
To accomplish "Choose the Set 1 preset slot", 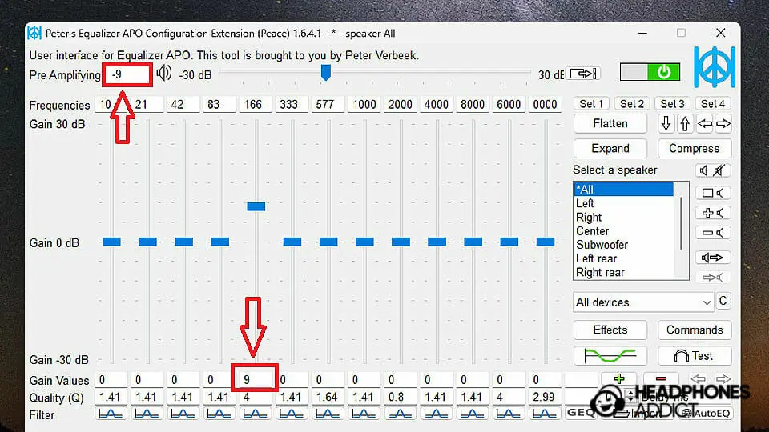I will coord(592,104).
